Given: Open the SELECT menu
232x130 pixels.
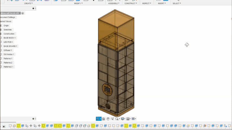Looking at the screenshot, I should tap(177, 4).
